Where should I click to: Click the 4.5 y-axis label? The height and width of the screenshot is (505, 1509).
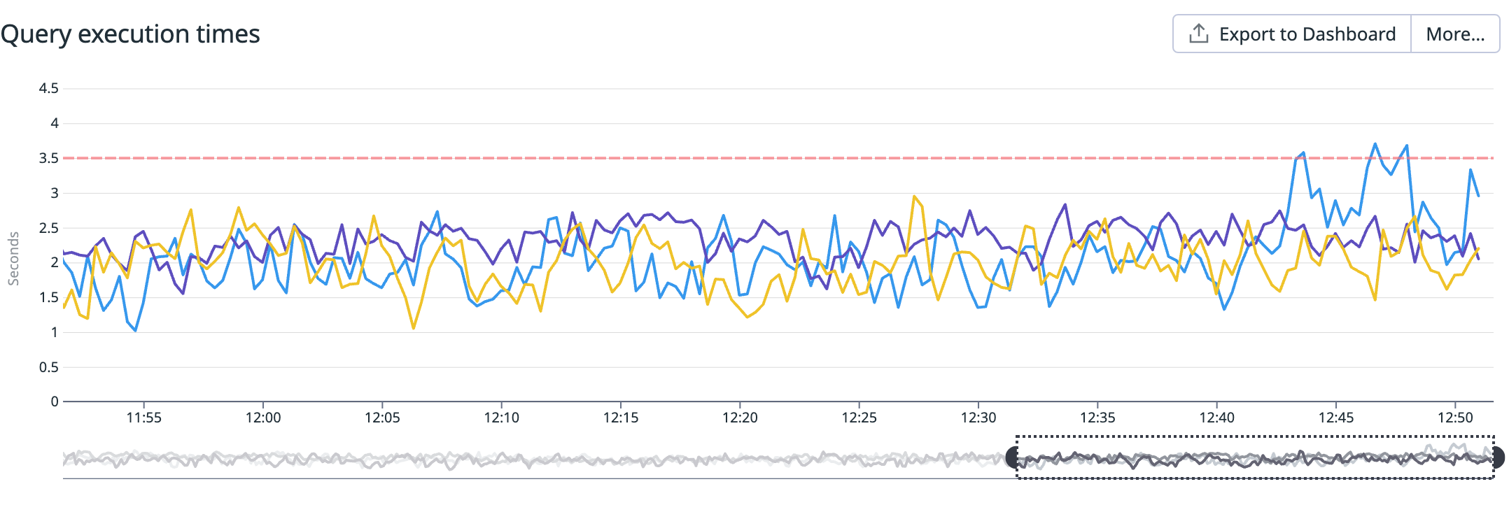[x=48, y=88]
